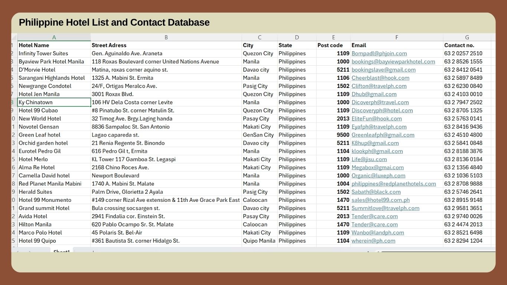Viewport: 507px width, 285px height.
Task: Select the Ky Chinatown hotel cell
Action: point(54,102)
